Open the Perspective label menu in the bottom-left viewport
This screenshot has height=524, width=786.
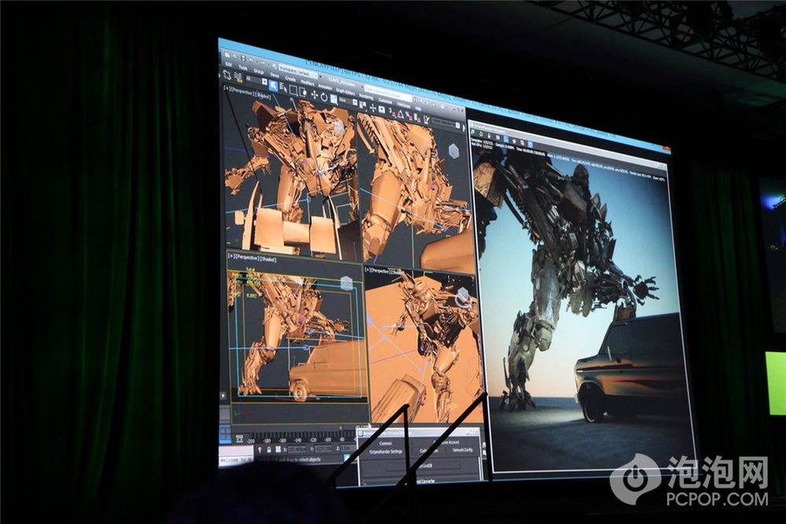click(x=247, y=258)
